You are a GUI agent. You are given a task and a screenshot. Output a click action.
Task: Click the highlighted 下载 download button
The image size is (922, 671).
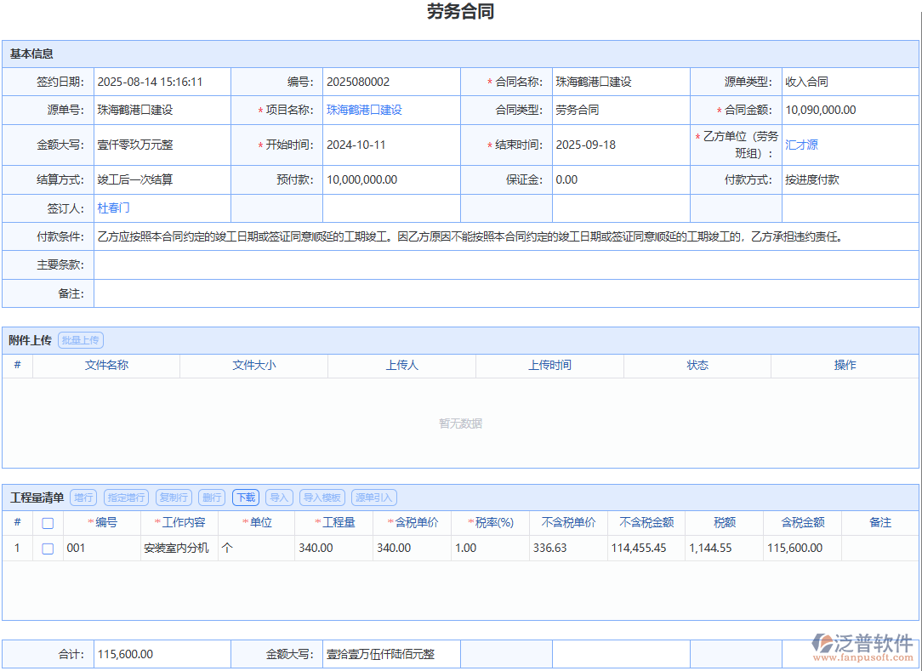coord(245,498)
